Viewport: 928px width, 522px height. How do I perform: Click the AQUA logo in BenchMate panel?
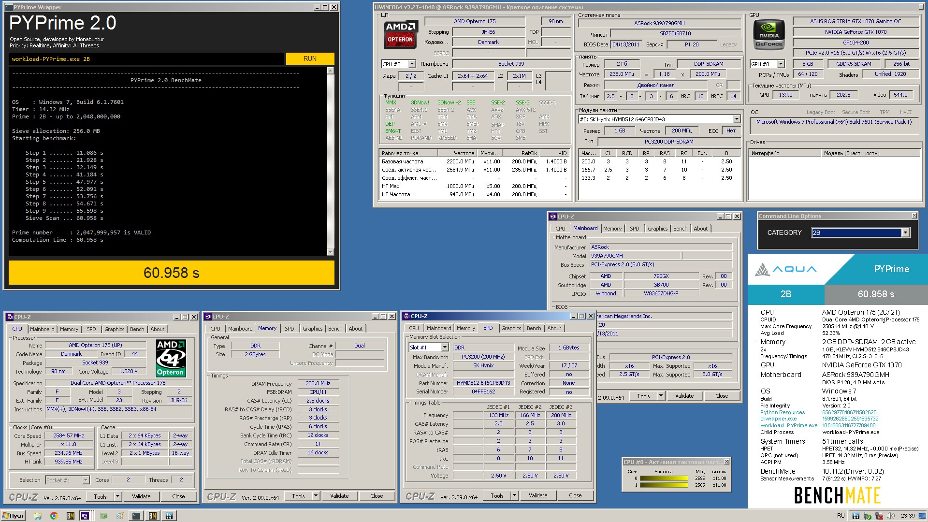pyautogui.click(x=786, y=269)
